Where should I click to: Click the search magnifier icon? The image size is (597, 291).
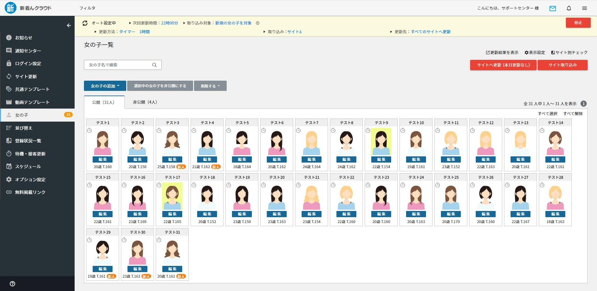[154, 65]
